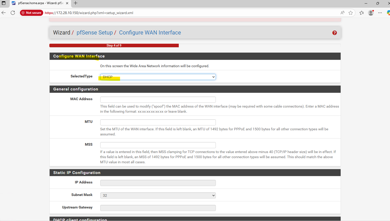Open the Subnet Mask dropdown

[x=158, y=195]
